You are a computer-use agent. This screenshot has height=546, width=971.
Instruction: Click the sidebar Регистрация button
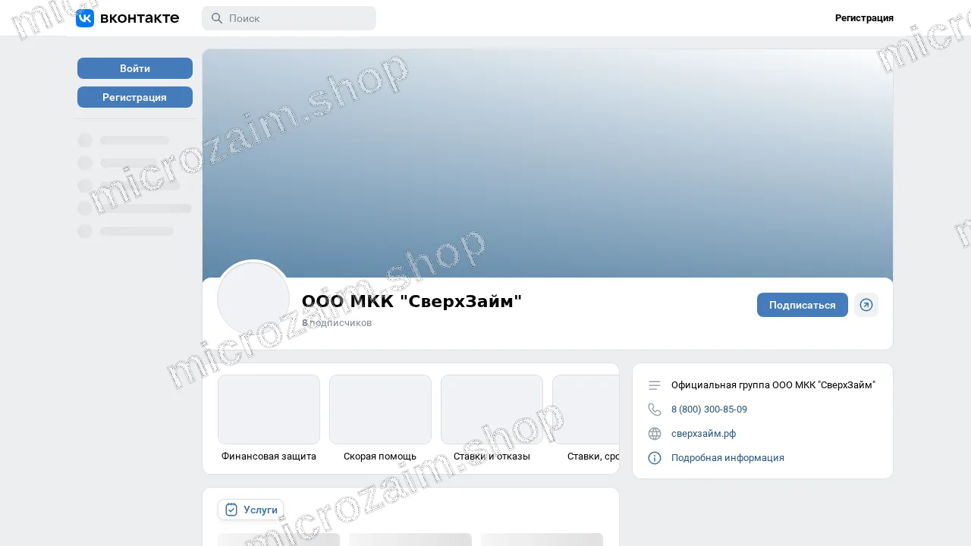[135, 97]
